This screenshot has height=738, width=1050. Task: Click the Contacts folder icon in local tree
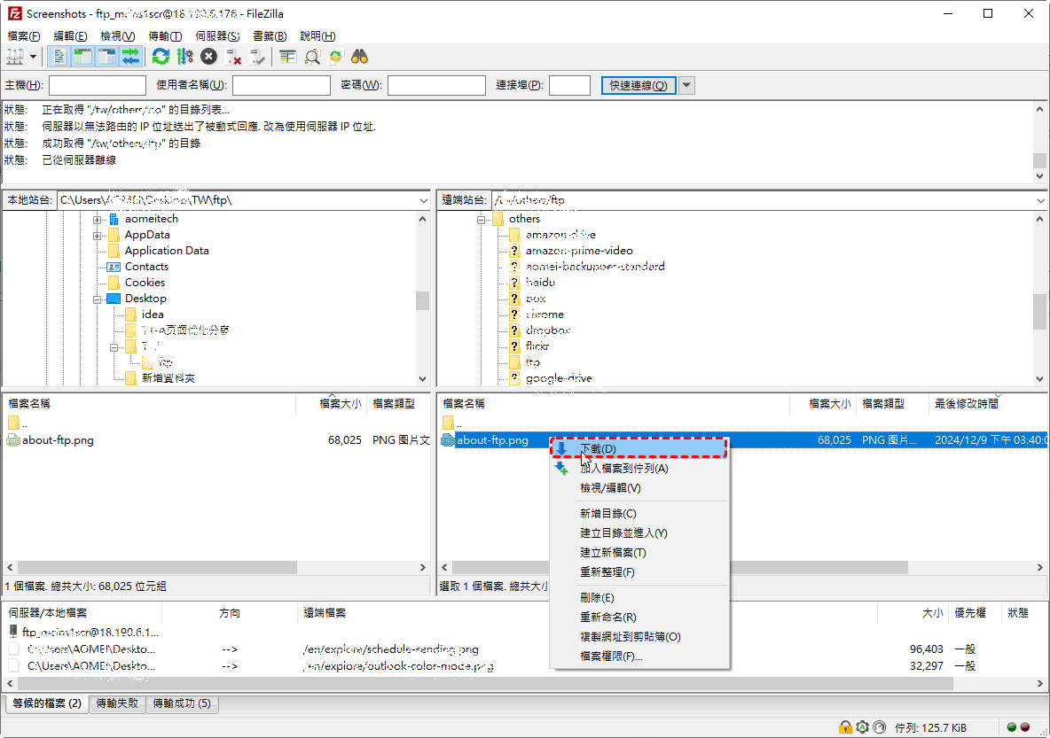pos(114,267)
